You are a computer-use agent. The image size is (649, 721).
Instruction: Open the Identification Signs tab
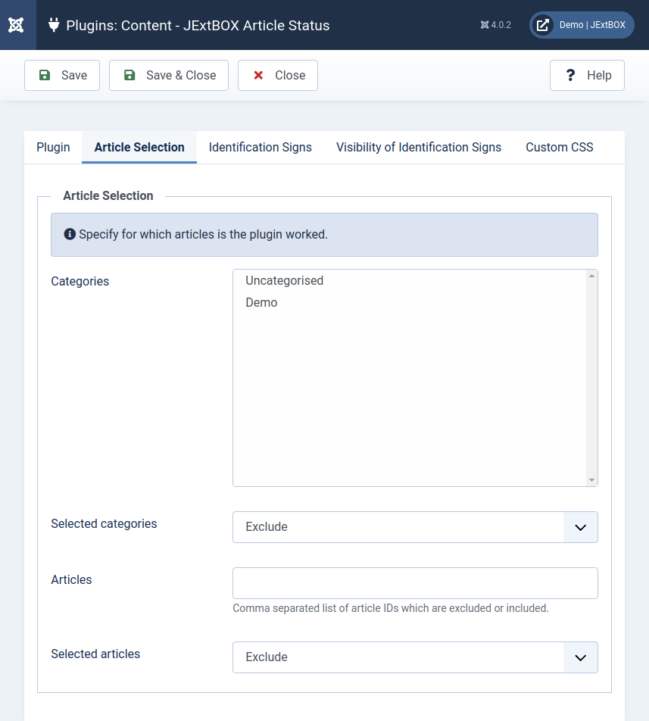point(261,147)
